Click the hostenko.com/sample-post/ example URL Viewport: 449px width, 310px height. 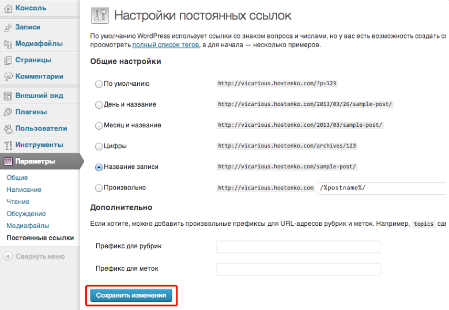(287, 167)
